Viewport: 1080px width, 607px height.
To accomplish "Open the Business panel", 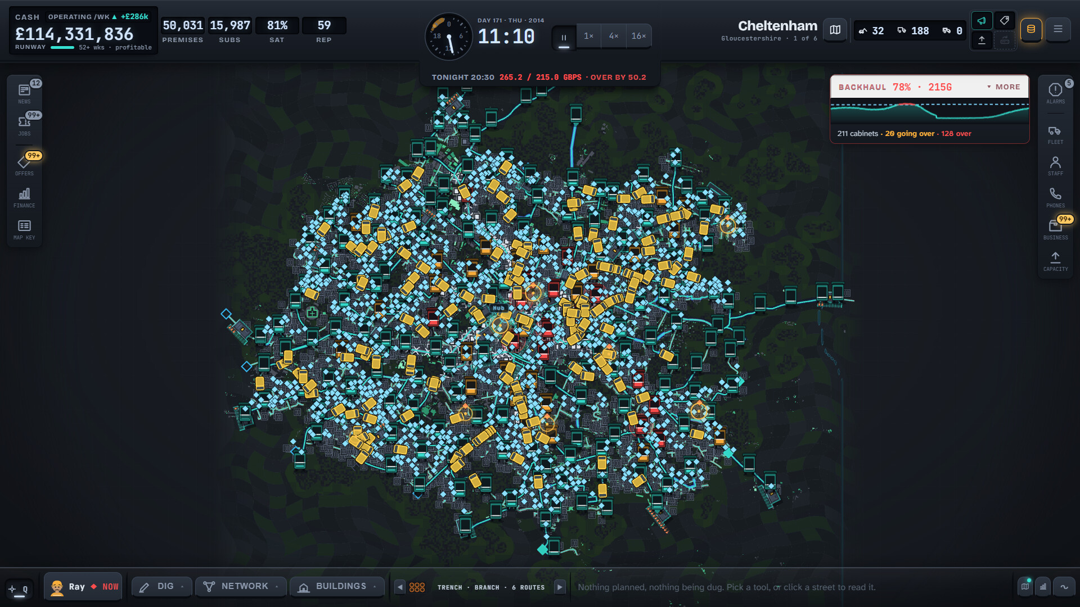I will (x=1055, y=229).
